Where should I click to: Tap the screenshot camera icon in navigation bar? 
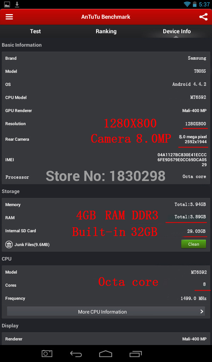(x=47, y=354)
